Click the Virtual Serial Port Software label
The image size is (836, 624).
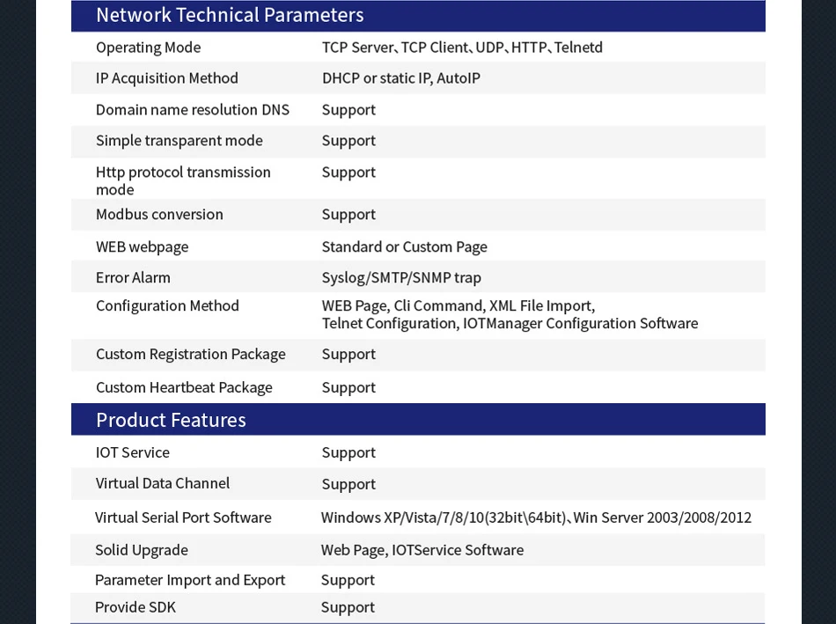[x=183, y=518]
